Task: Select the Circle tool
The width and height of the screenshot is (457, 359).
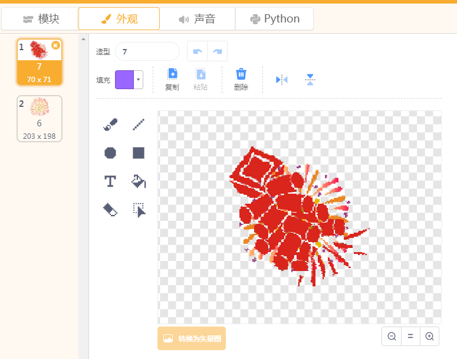Action: [110, 153]
